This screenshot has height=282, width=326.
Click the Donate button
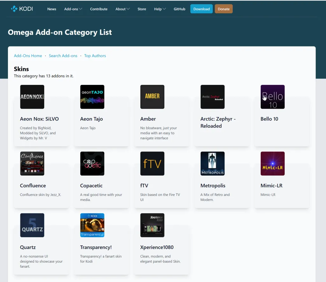tap(224, 9)
